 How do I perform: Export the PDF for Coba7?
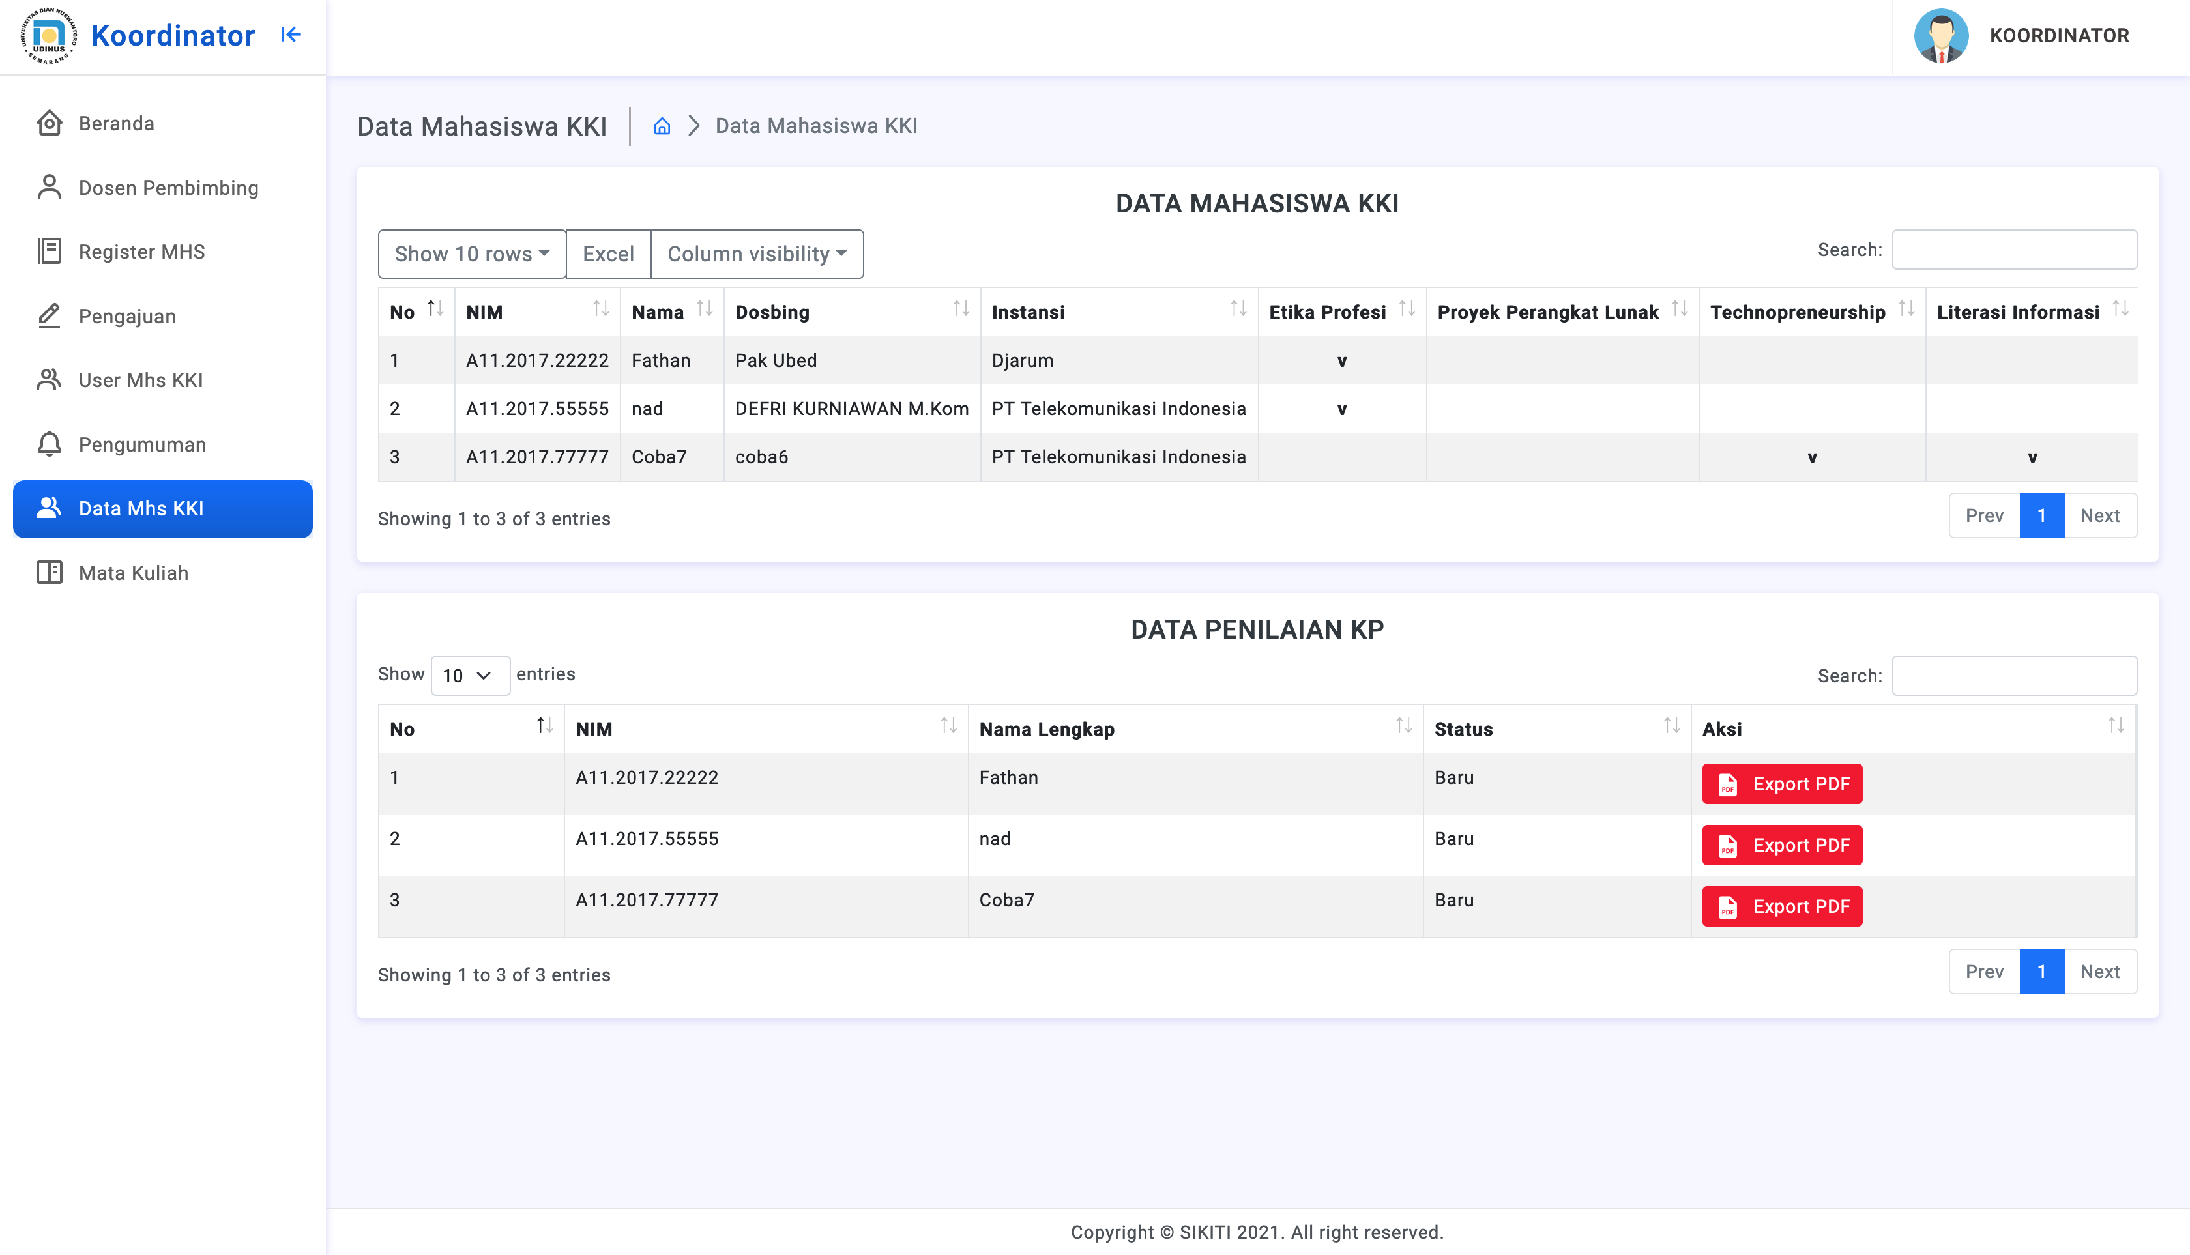click(1782, 906)
